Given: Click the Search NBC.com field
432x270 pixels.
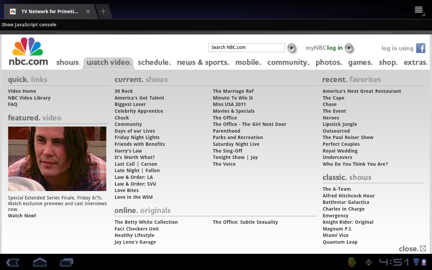Looking at the screenshot, I should pyautogui.click(x=247, y=48).
